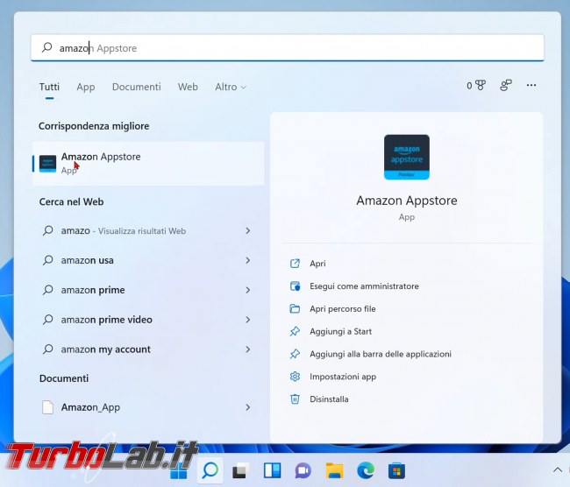
Task: Choose Disinstalla
Action: (329, 399)
